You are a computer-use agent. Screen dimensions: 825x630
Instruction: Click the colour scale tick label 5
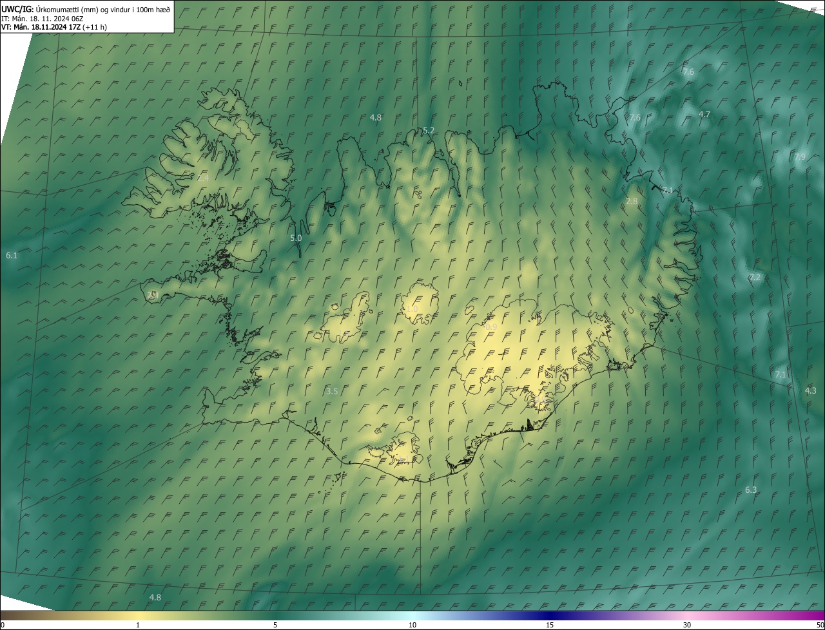[x=275, y=625]
